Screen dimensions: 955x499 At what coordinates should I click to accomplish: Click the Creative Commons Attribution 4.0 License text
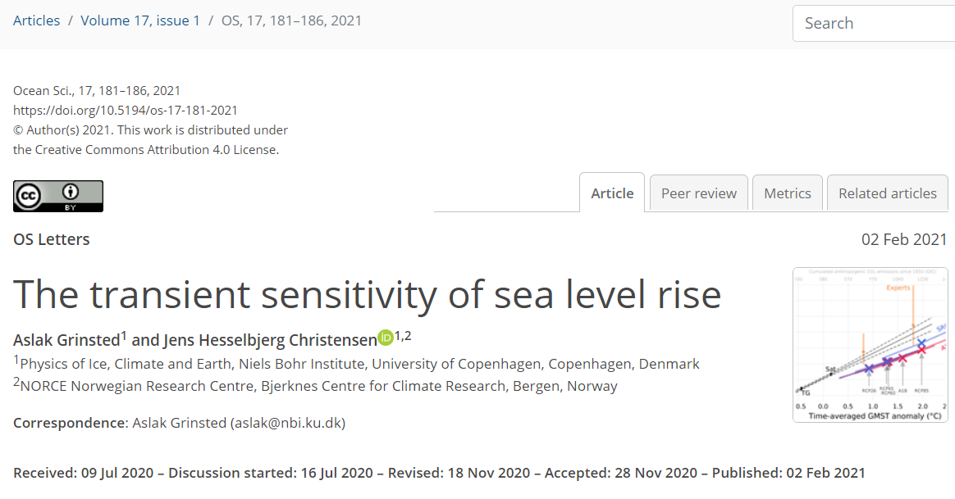[146, 149]
